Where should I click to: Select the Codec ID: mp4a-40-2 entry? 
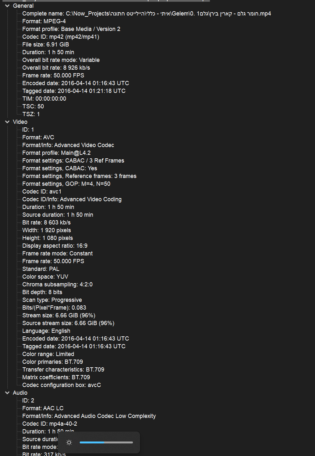49,423
